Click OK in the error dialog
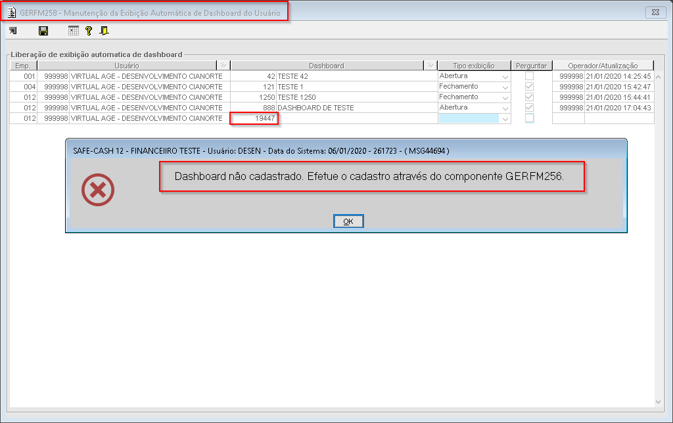The width and height of the screenshot is (673, 423). point(348,221)
